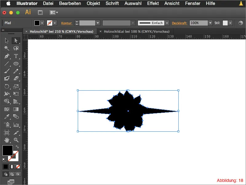Expand the stroke color dropdown arrow
The width and height of the screenshot is (246, 185).
tap(55, 23)
